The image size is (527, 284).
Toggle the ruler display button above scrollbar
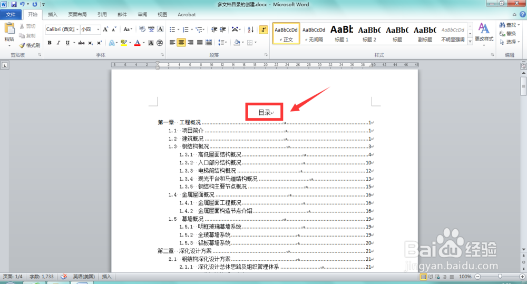point(523,66)
